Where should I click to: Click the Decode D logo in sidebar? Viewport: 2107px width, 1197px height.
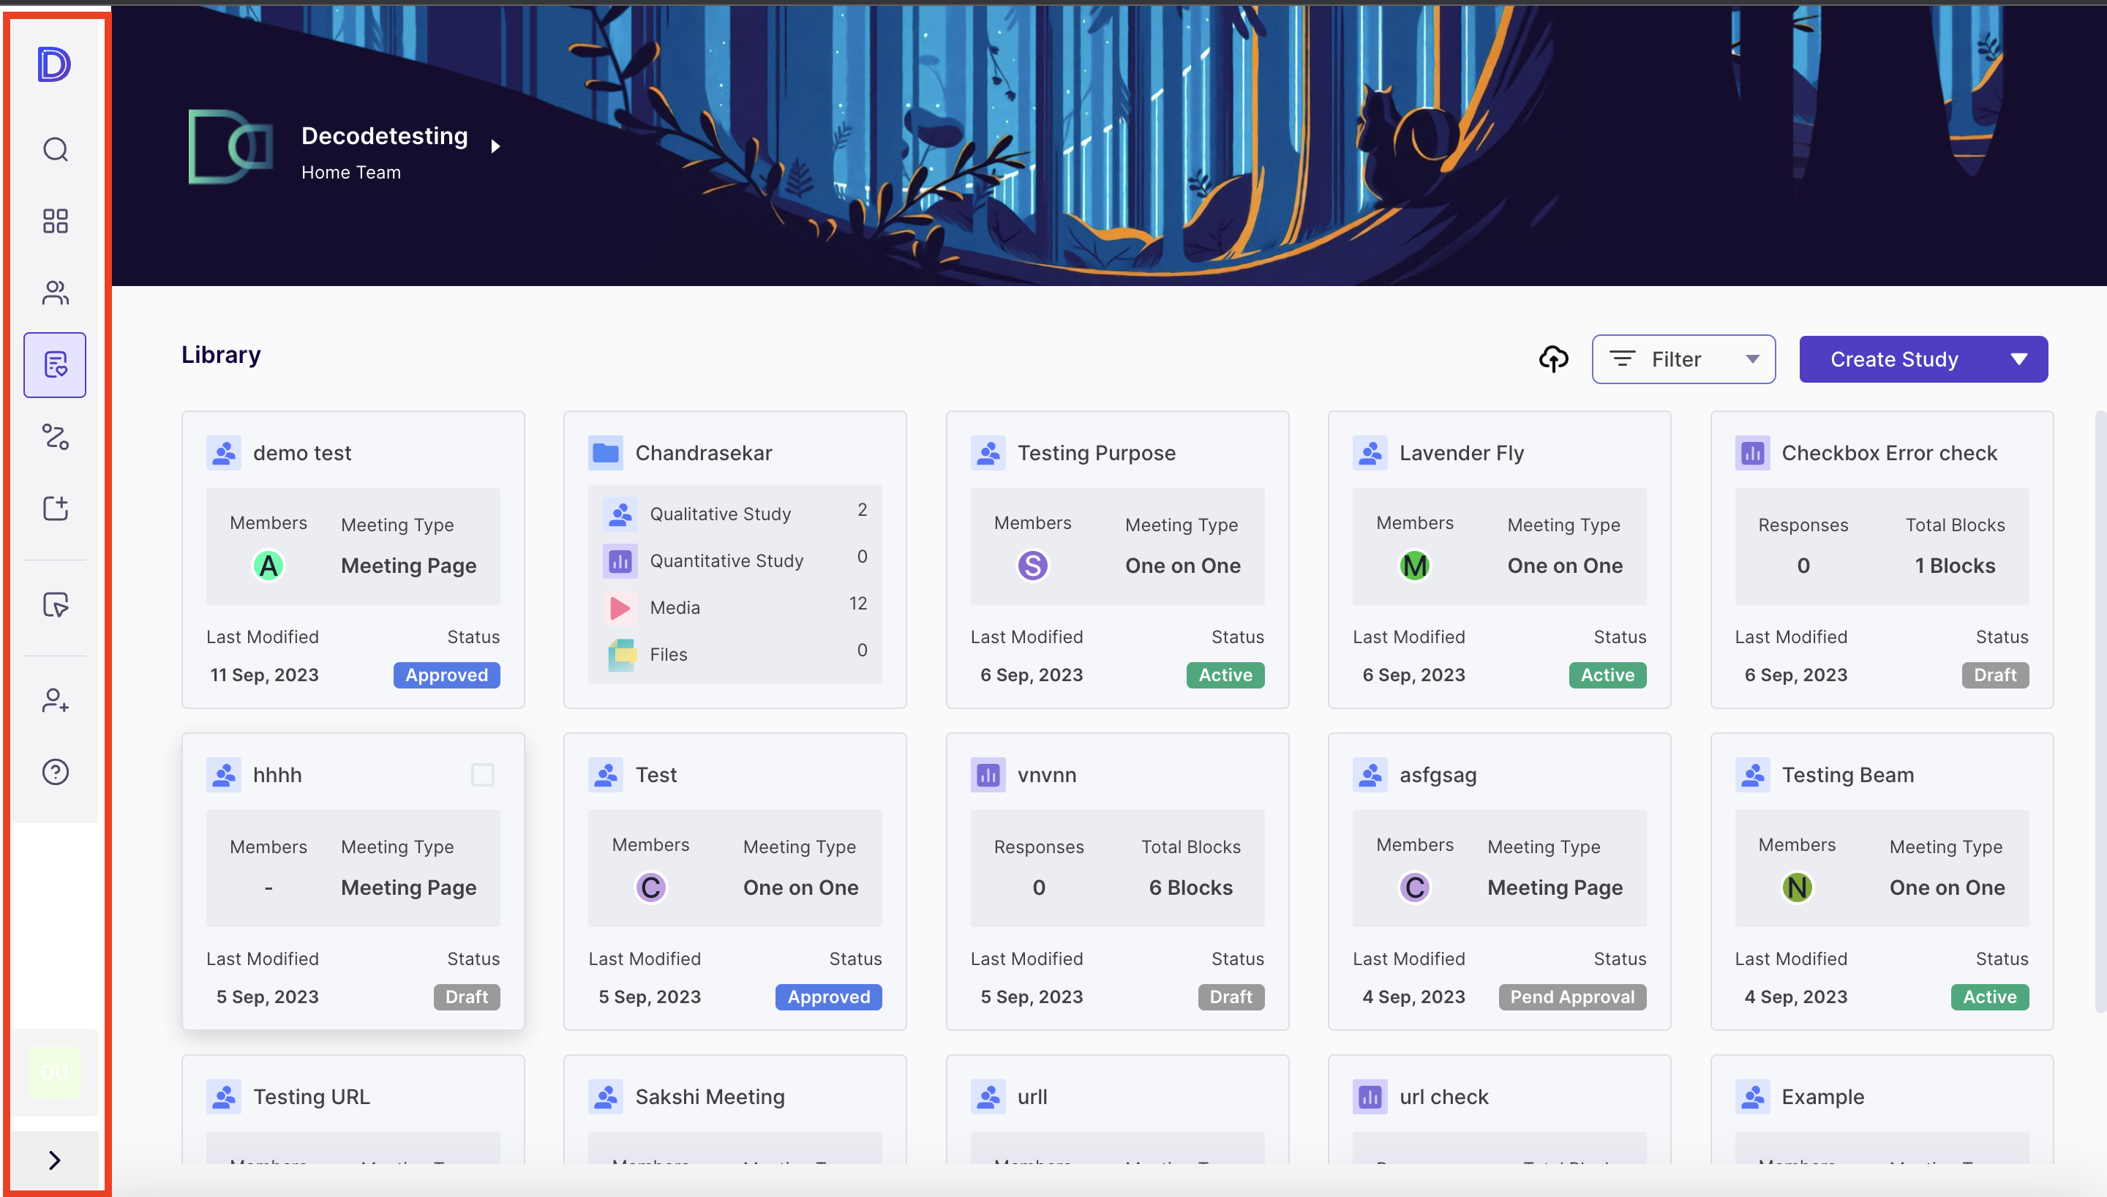tap(54, 64)
